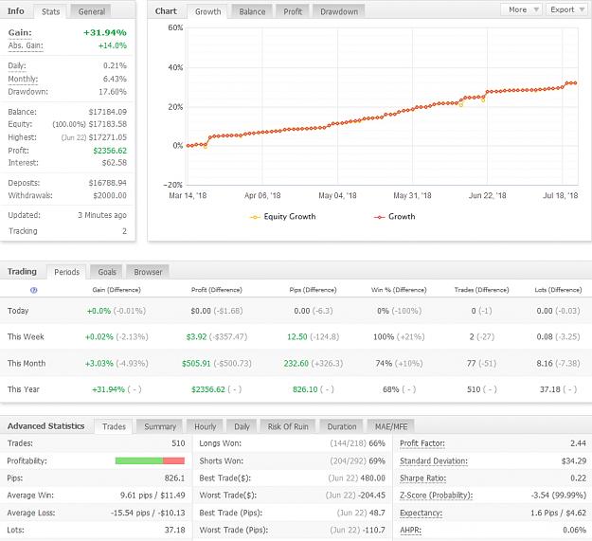Toggle Growth legend series
The width and height of the screenshot is (592, 541).
[x=395, y=217]
